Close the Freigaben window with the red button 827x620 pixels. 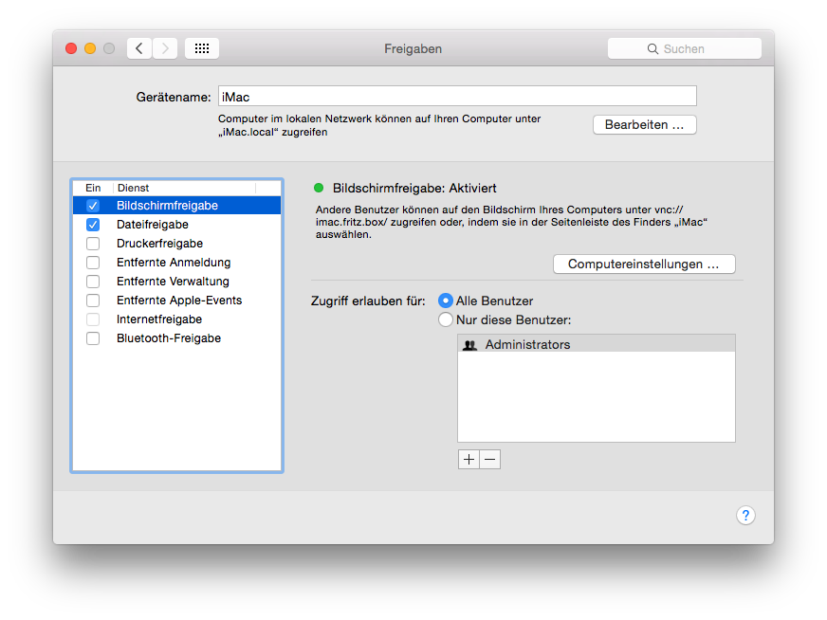pyautogui.click(x=71, y=48)
